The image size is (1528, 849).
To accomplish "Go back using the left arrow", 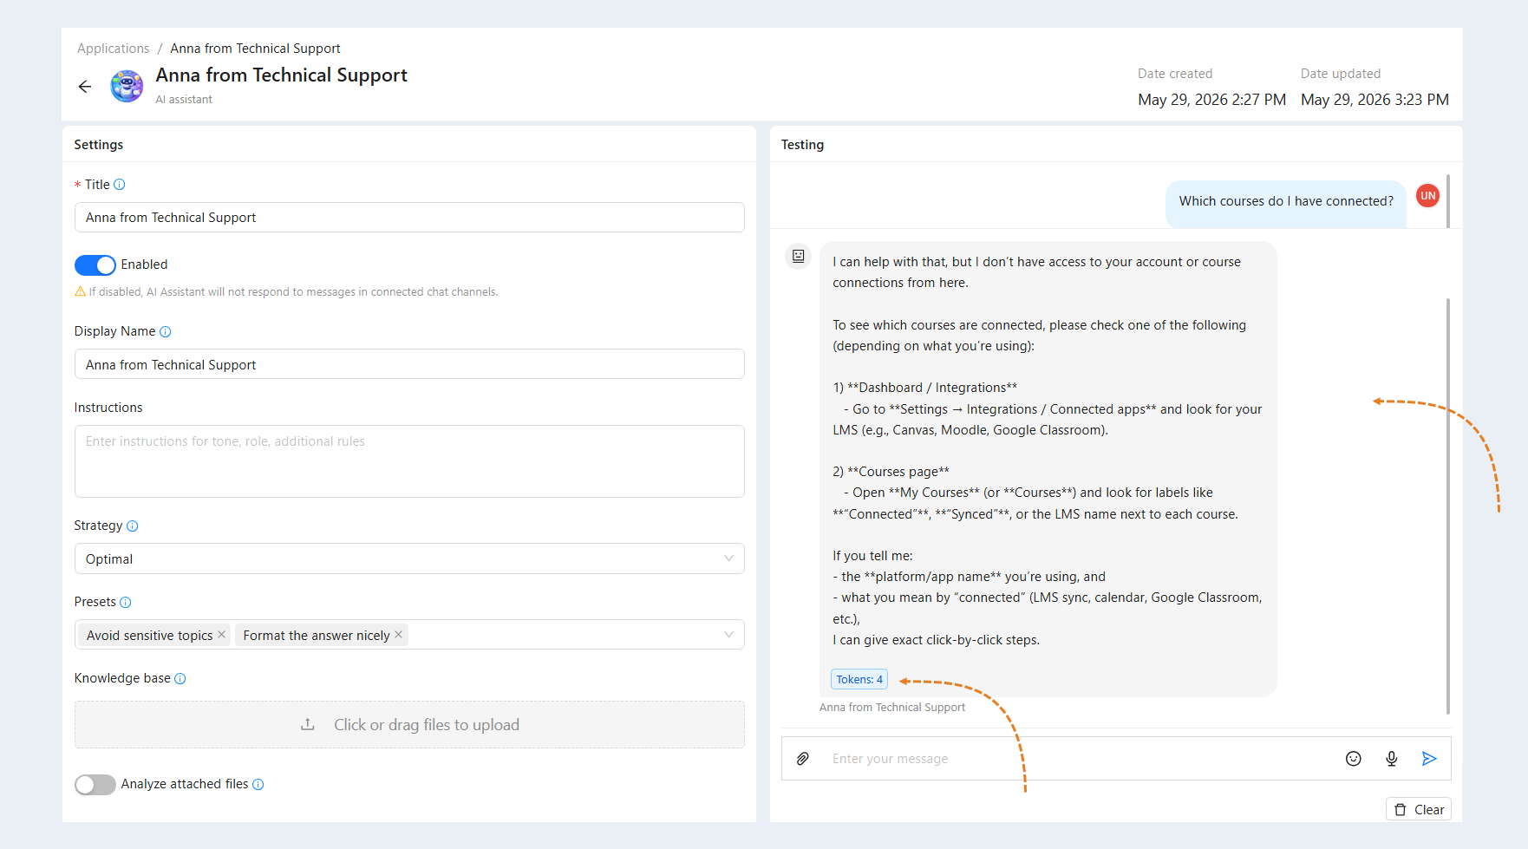I will click(x=85, y=87).
